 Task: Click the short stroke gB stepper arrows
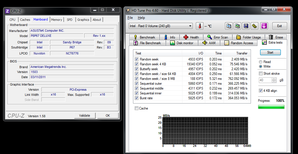click(274, 80)
